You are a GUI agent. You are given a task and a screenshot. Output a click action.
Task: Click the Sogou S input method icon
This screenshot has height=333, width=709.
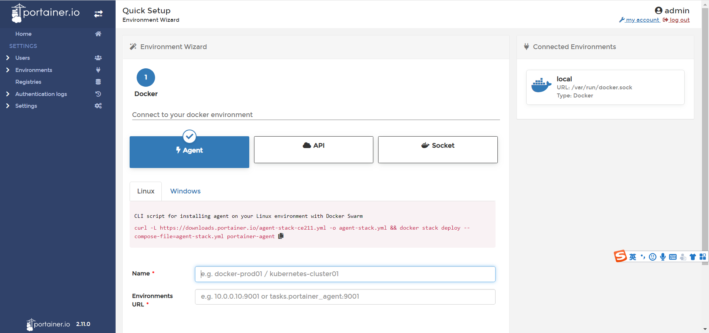pyautogui.click(x=620, y=256)
